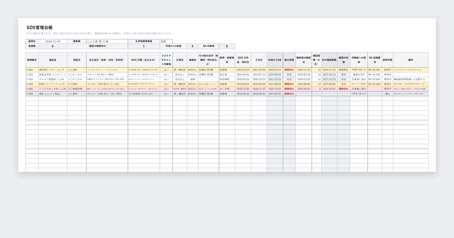Click the 作成から5年超 summary label
This screenshot has width=454, height=238.
click(173, 46)
